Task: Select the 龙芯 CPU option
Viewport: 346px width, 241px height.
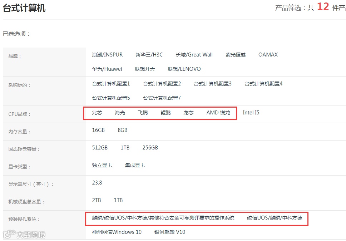Action: 188,113
